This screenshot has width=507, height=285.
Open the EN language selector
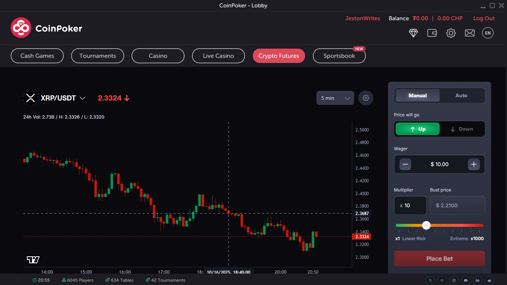[487, 33]
